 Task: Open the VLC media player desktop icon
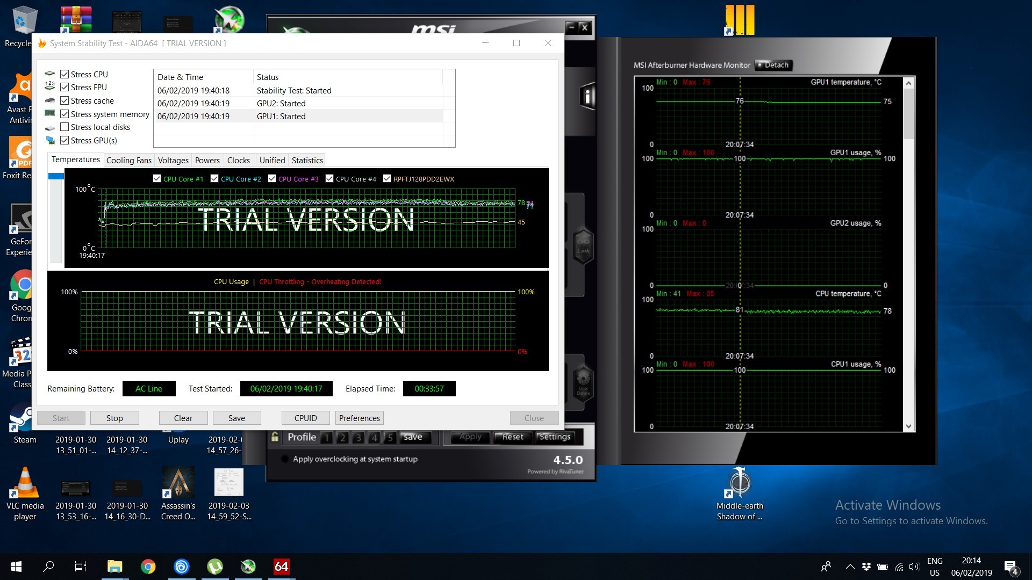click(25, 494)
